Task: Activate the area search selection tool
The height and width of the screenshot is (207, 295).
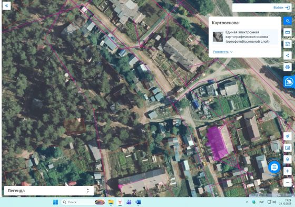Action: (x=288, y=44)
